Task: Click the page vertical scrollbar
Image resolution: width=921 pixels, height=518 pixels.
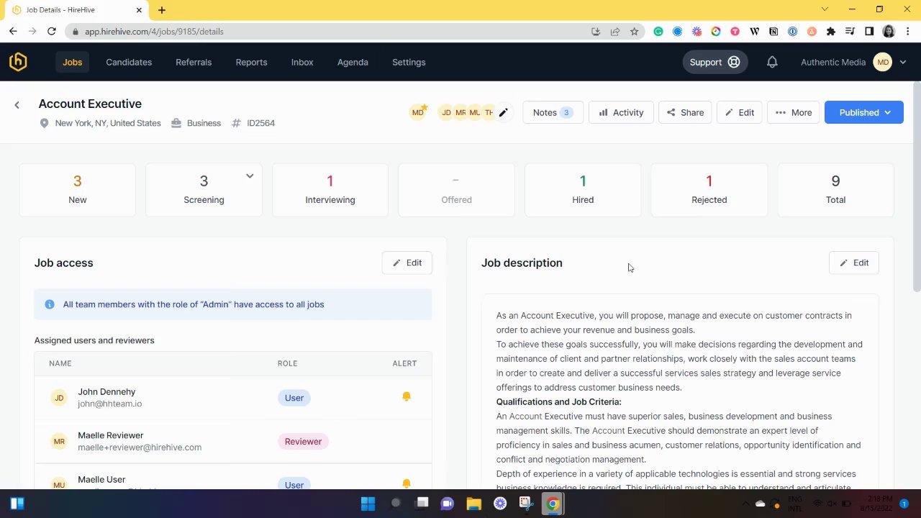Action: (917, 188)
